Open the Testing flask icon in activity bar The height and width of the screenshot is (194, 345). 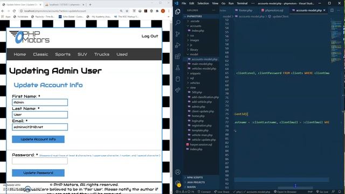[178, 68]
